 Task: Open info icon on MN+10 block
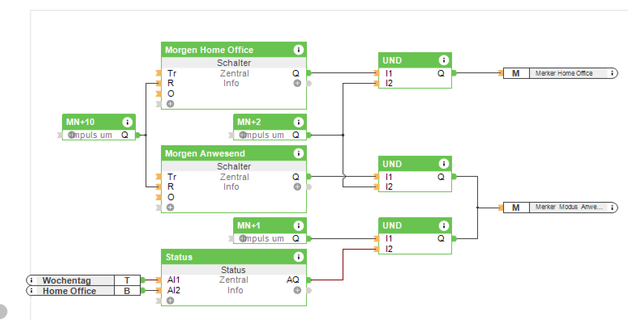pyautogui.click(x=127, y=122)
